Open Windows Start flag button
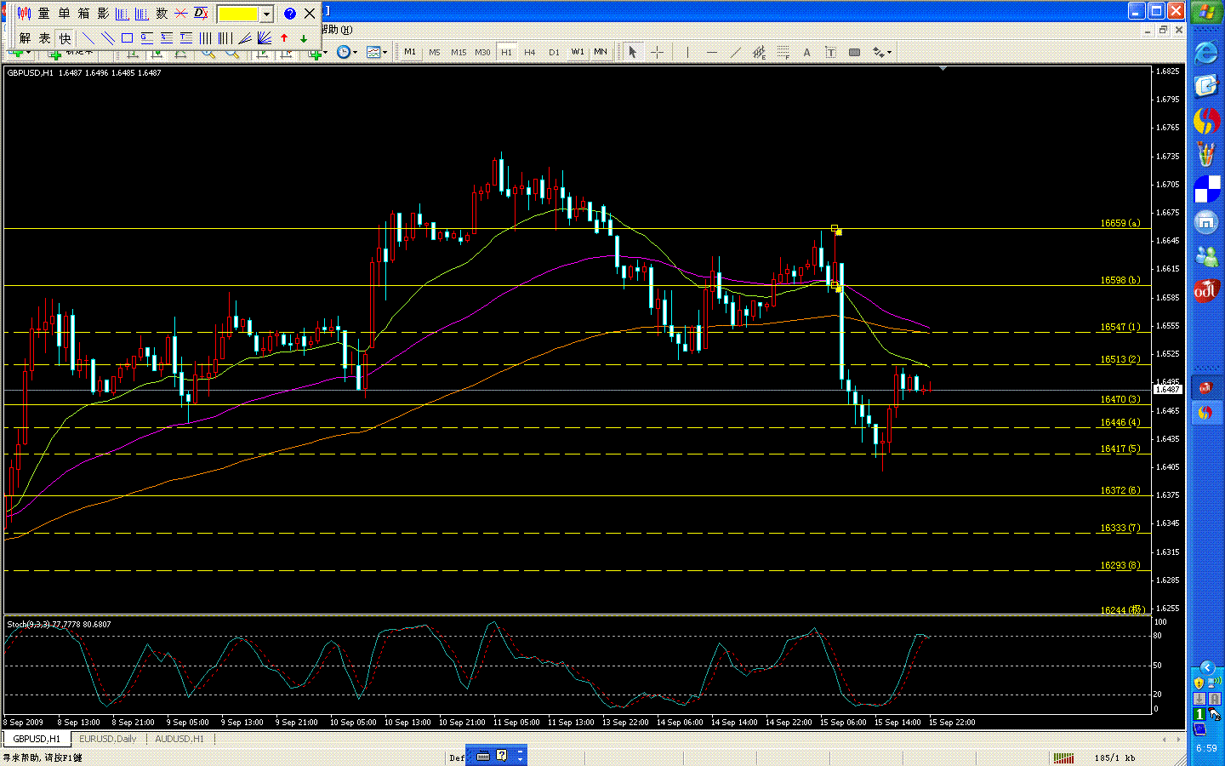 coord(1206,13)
